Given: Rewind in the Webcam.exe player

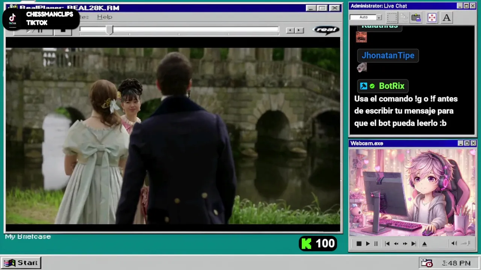Looking at the screenshot, I should tap(396, 244).
